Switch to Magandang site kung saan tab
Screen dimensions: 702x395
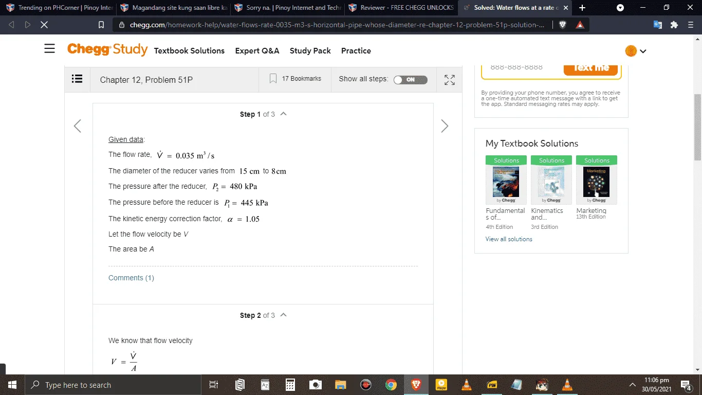(x=174, y=8)
